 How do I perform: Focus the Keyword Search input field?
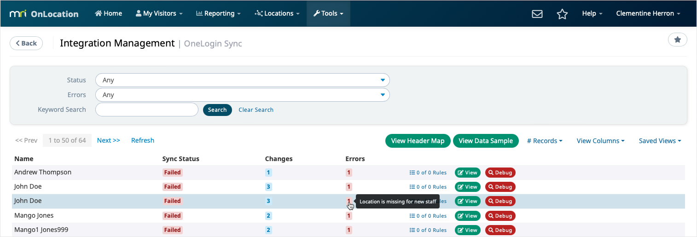146,110
